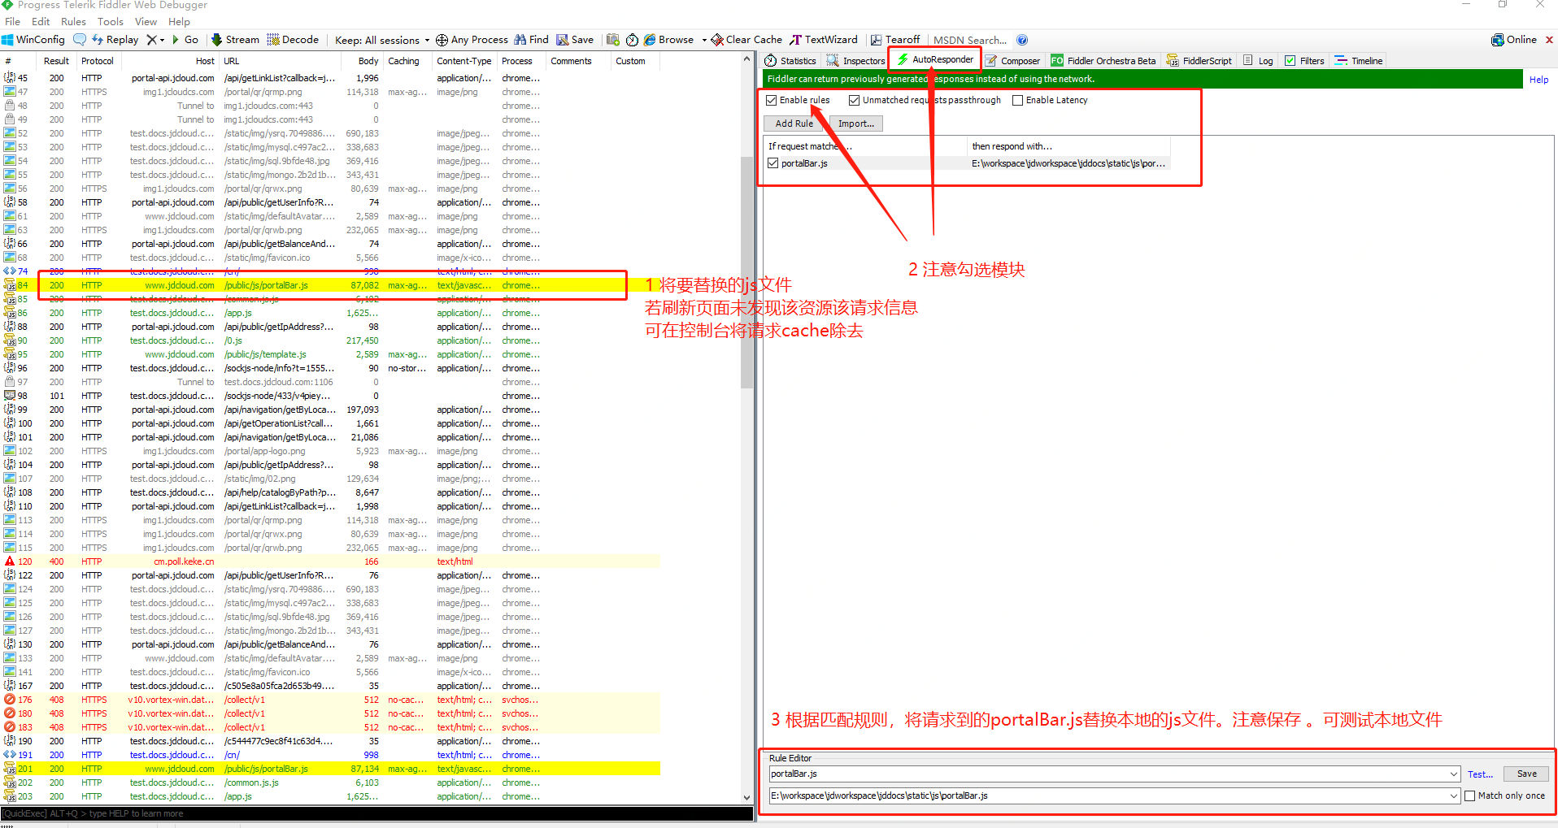Save the AutoResponder rule
Viewport: 1558px width, 828px height.
pyautogui.click(x=1525, y=774)
